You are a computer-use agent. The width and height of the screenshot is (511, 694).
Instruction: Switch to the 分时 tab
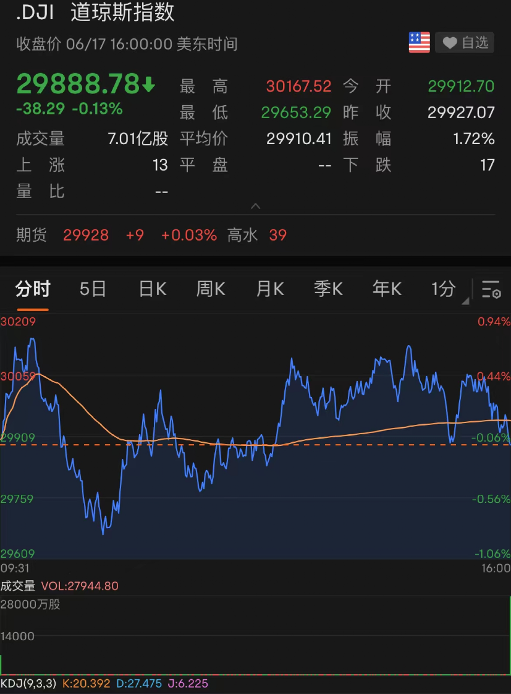tap(33, 289)
